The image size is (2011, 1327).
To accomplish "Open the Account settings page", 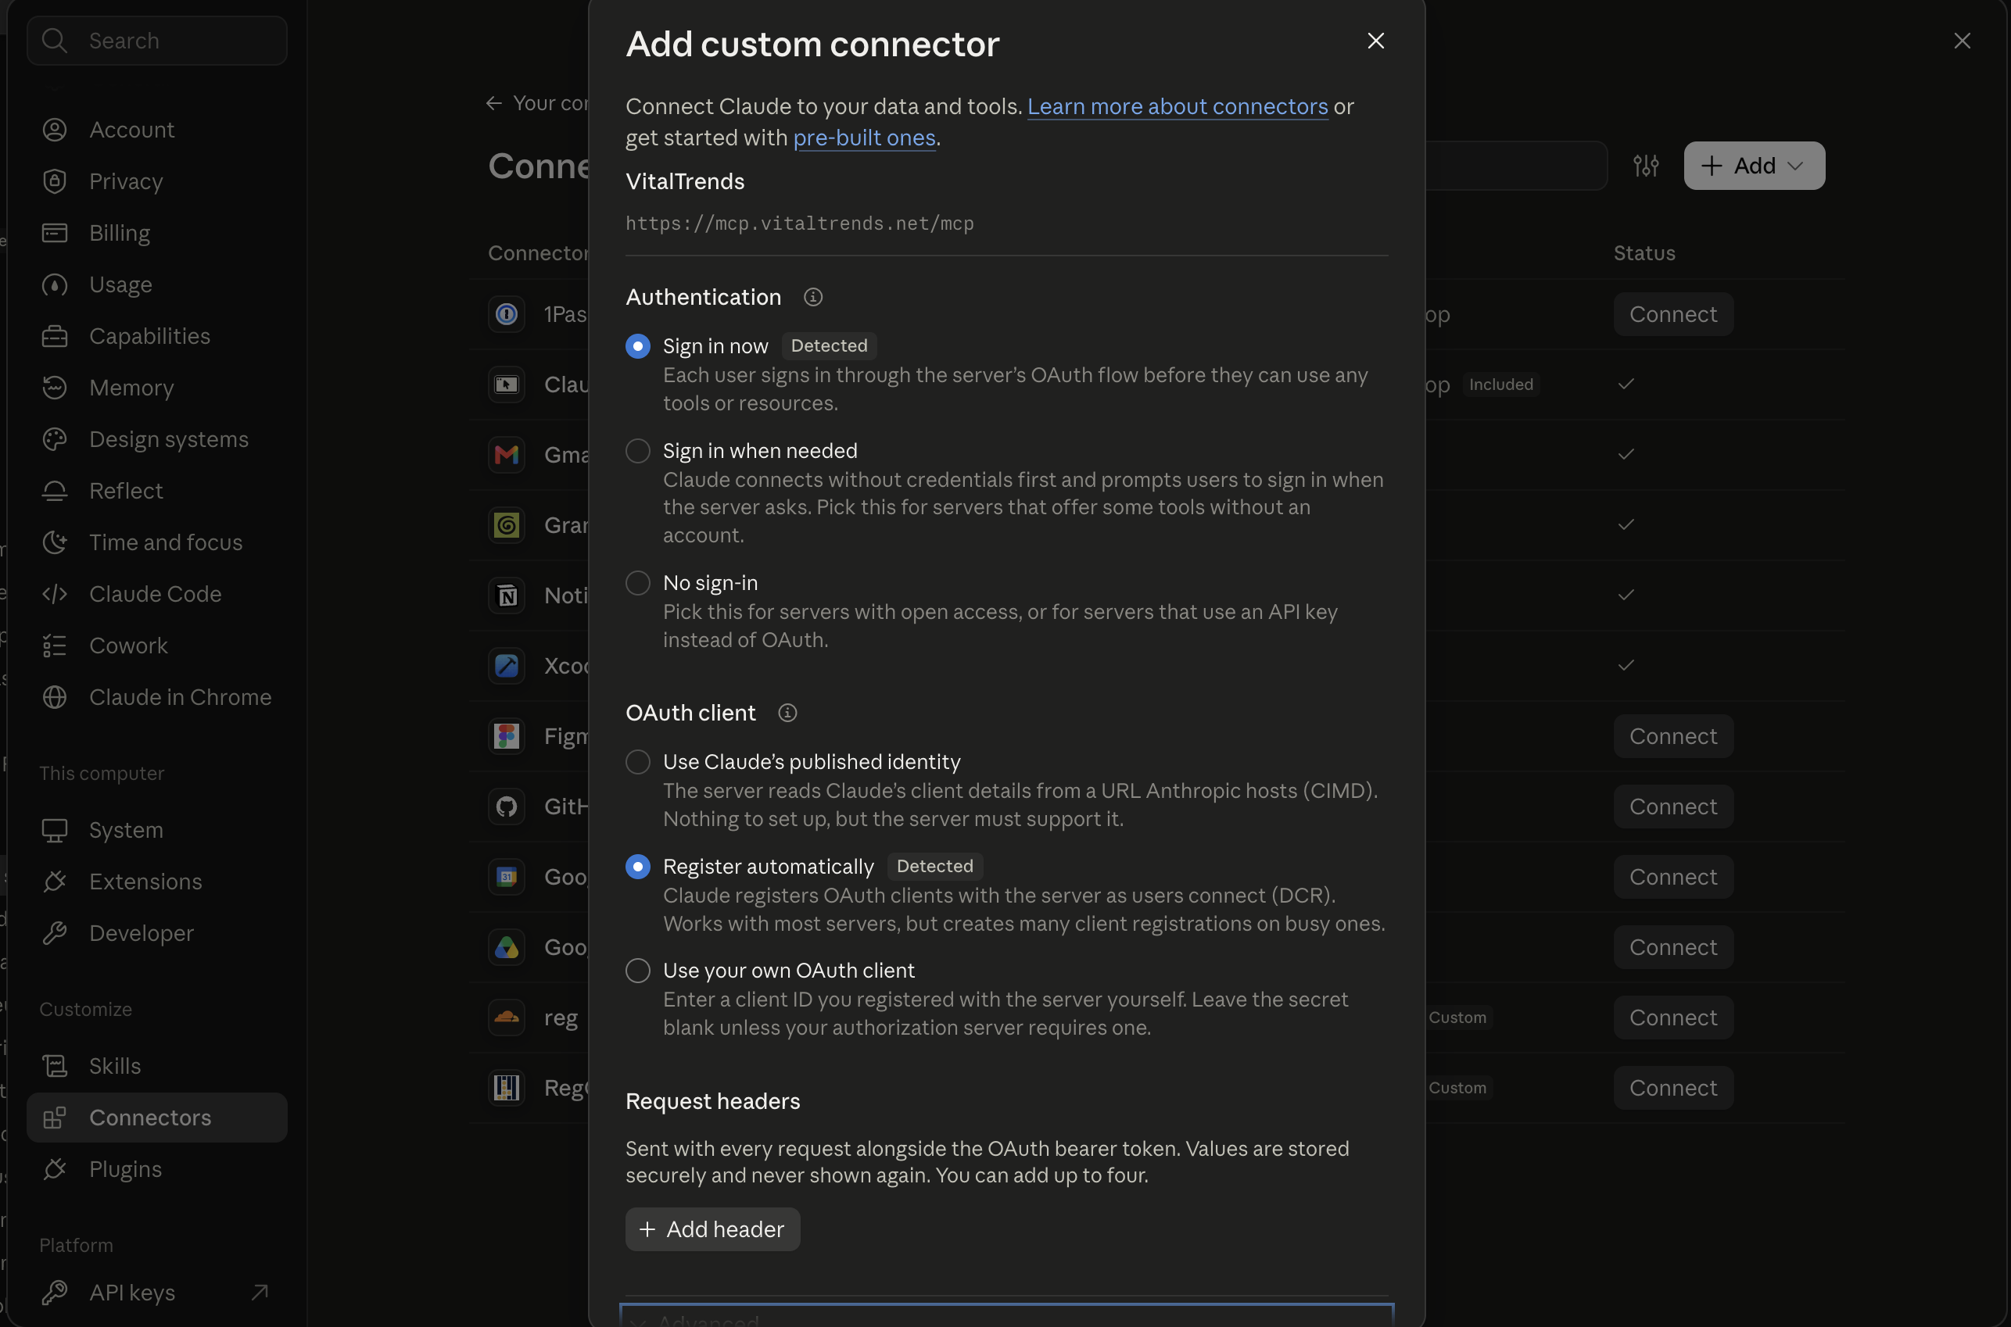I will pos(156,130).
